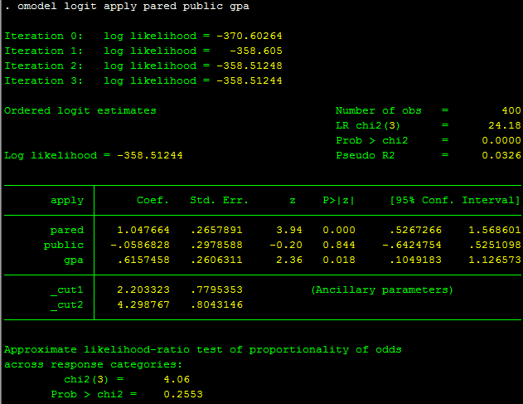Select the Number of obs value 400
This screenshot has height=404, width=523.
pyautogui.click(x=511, y=111)
